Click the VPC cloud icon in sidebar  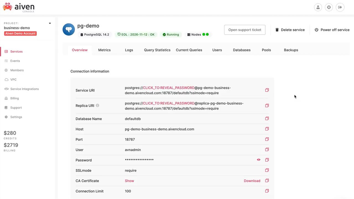[6, 80]
